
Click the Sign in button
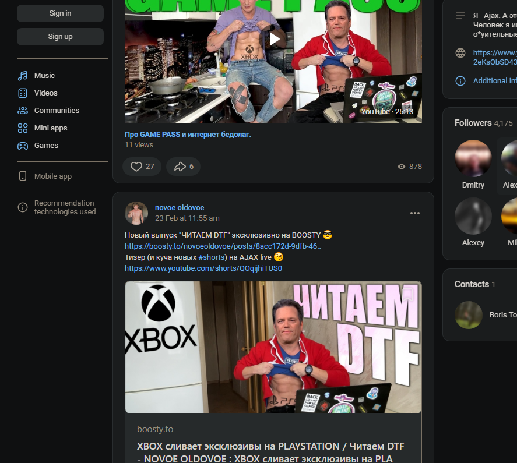(61, 13)
